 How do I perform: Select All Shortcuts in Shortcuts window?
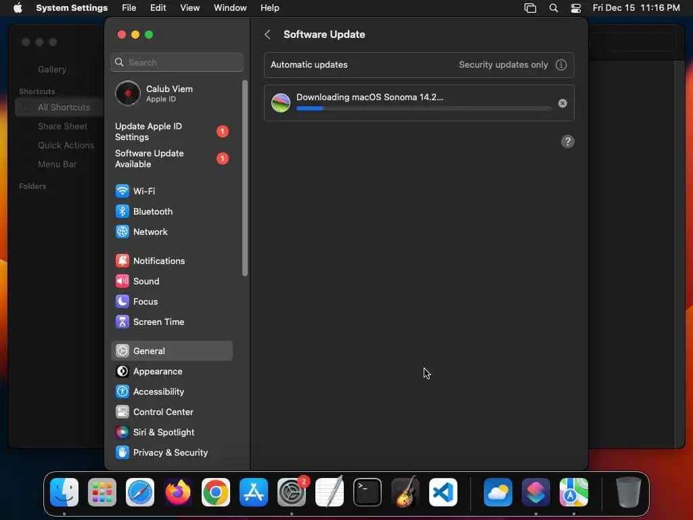click(x=60, y=108)
